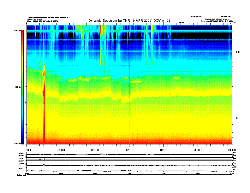Select the 00:00 time axis label

coord(27,150)
